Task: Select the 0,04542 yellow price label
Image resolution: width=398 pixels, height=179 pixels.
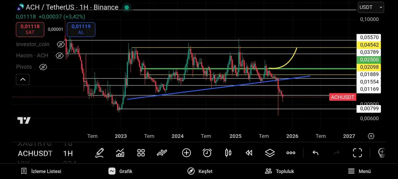Action: 368,45
